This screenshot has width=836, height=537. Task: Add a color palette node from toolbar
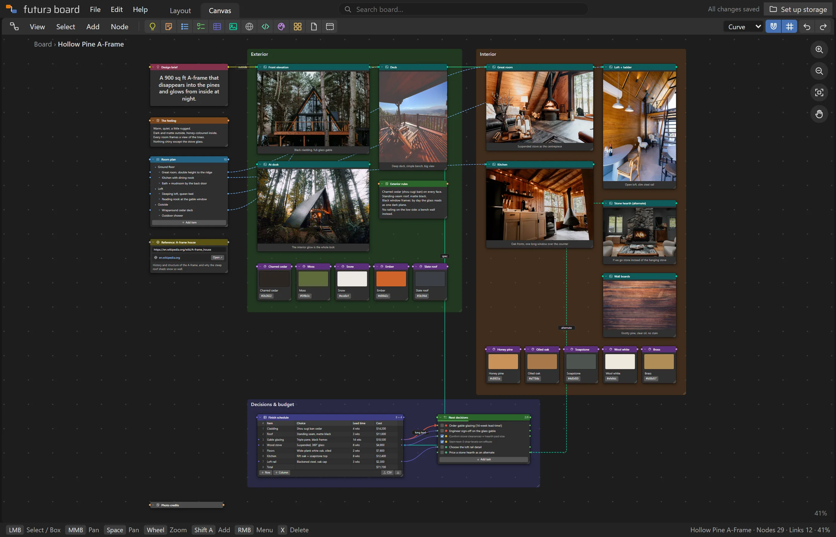[281, 27]
